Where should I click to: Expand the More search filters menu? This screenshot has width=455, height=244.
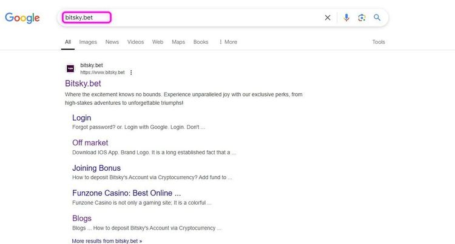228,42
